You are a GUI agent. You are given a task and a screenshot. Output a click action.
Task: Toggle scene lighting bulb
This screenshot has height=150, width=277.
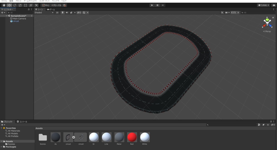(x=62, y=12)
